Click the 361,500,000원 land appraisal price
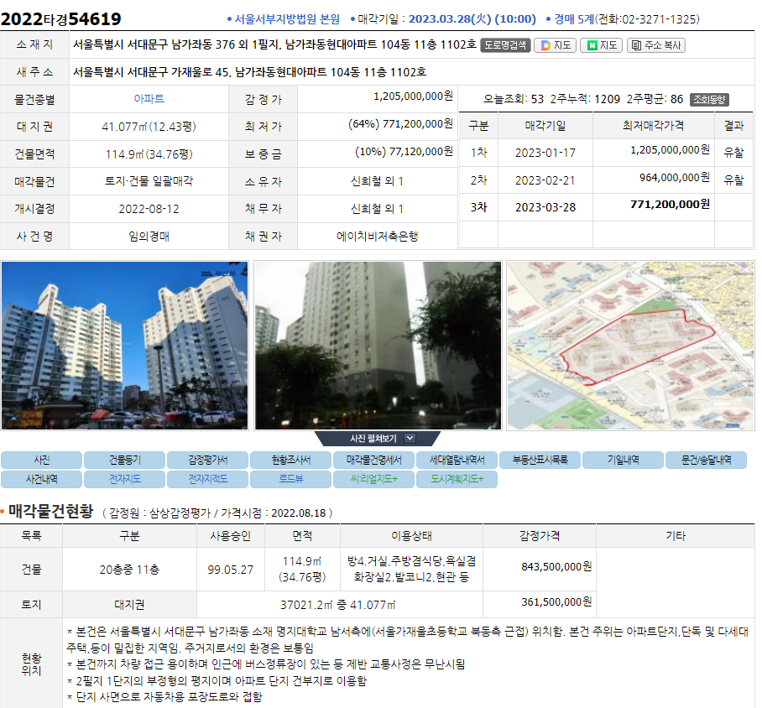 point(556,602)
